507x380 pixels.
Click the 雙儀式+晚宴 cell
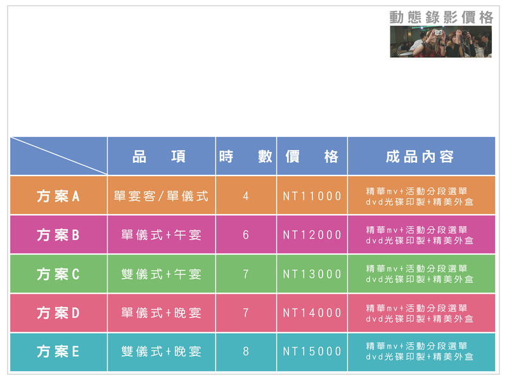162,351
